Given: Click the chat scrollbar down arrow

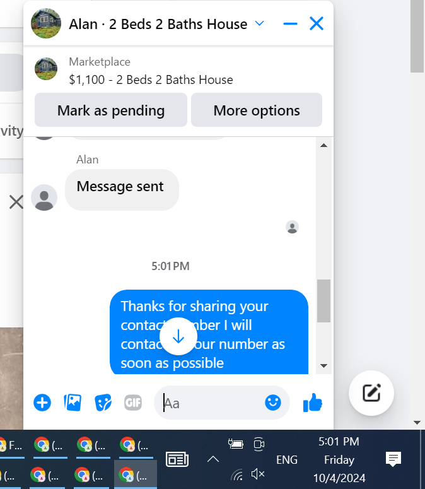Looking at the screenshot, I should click(323, 366).
